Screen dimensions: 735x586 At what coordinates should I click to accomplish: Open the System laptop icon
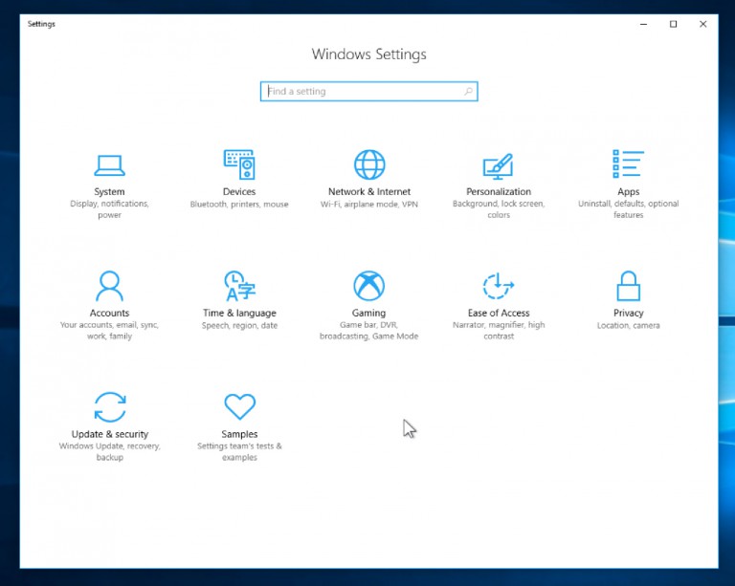(x=109, y=165)
